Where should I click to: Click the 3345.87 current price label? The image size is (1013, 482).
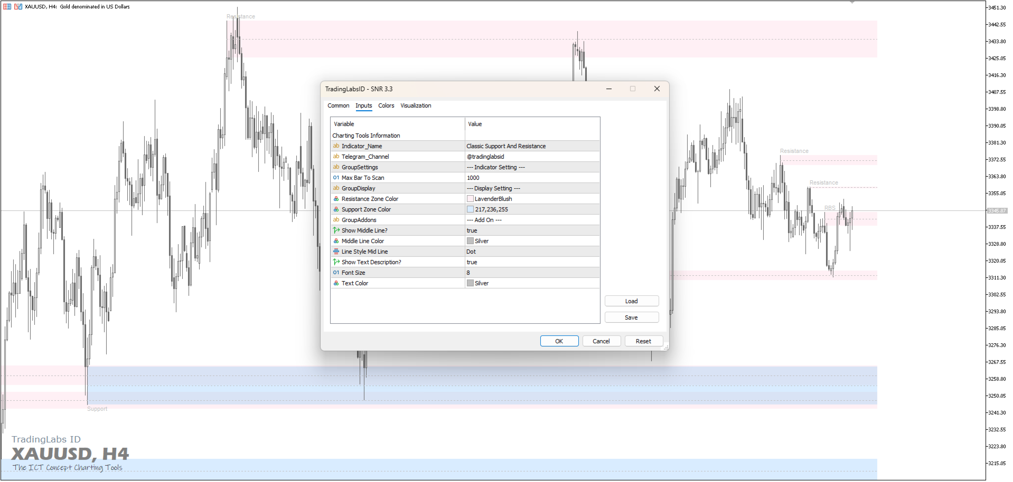(997, 210)
